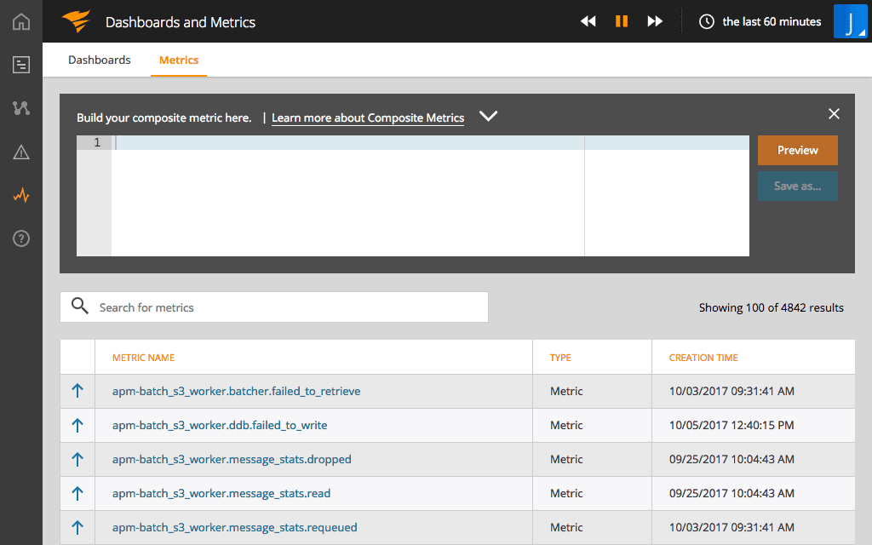Sort by CREATION TIME column header
872x545 pixels.
tap(703, 358)
